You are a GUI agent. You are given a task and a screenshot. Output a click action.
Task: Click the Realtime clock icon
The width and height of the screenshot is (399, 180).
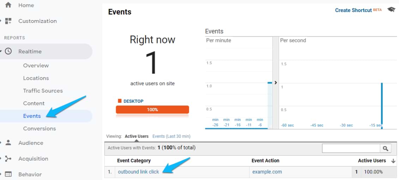coord(8,51)
